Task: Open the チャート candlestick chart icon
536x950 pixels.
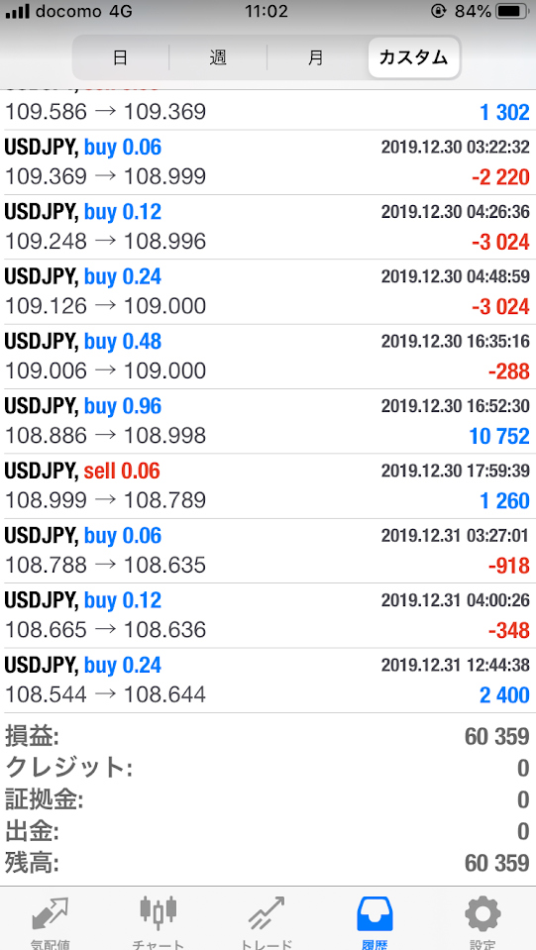Action: [159, 913]
